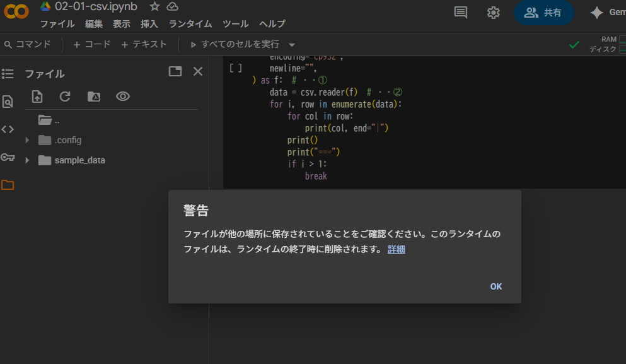Open the ランタイム menu
626x364 pixels.
[x=190, y=24]
